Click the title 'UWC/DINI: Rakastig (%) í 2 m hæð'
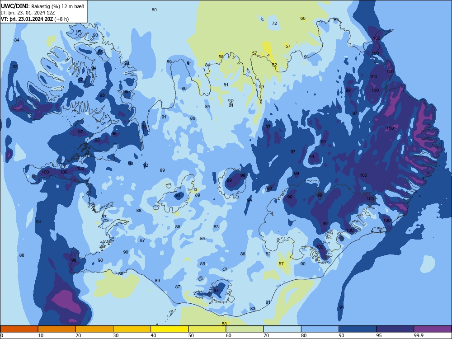 pyautogui.click(x=42, y=6)
